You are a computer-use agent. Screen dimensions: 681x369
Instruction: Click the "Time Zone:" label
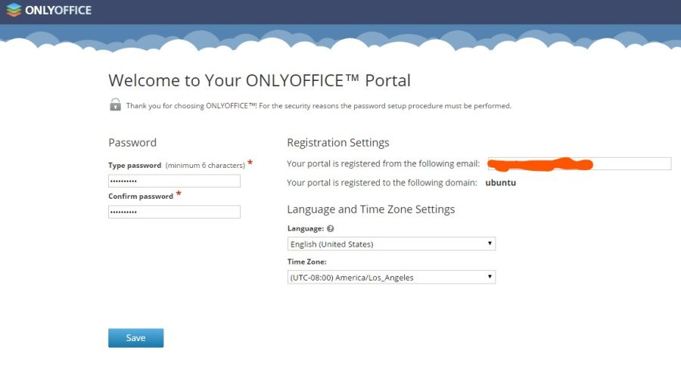[306, 262]
